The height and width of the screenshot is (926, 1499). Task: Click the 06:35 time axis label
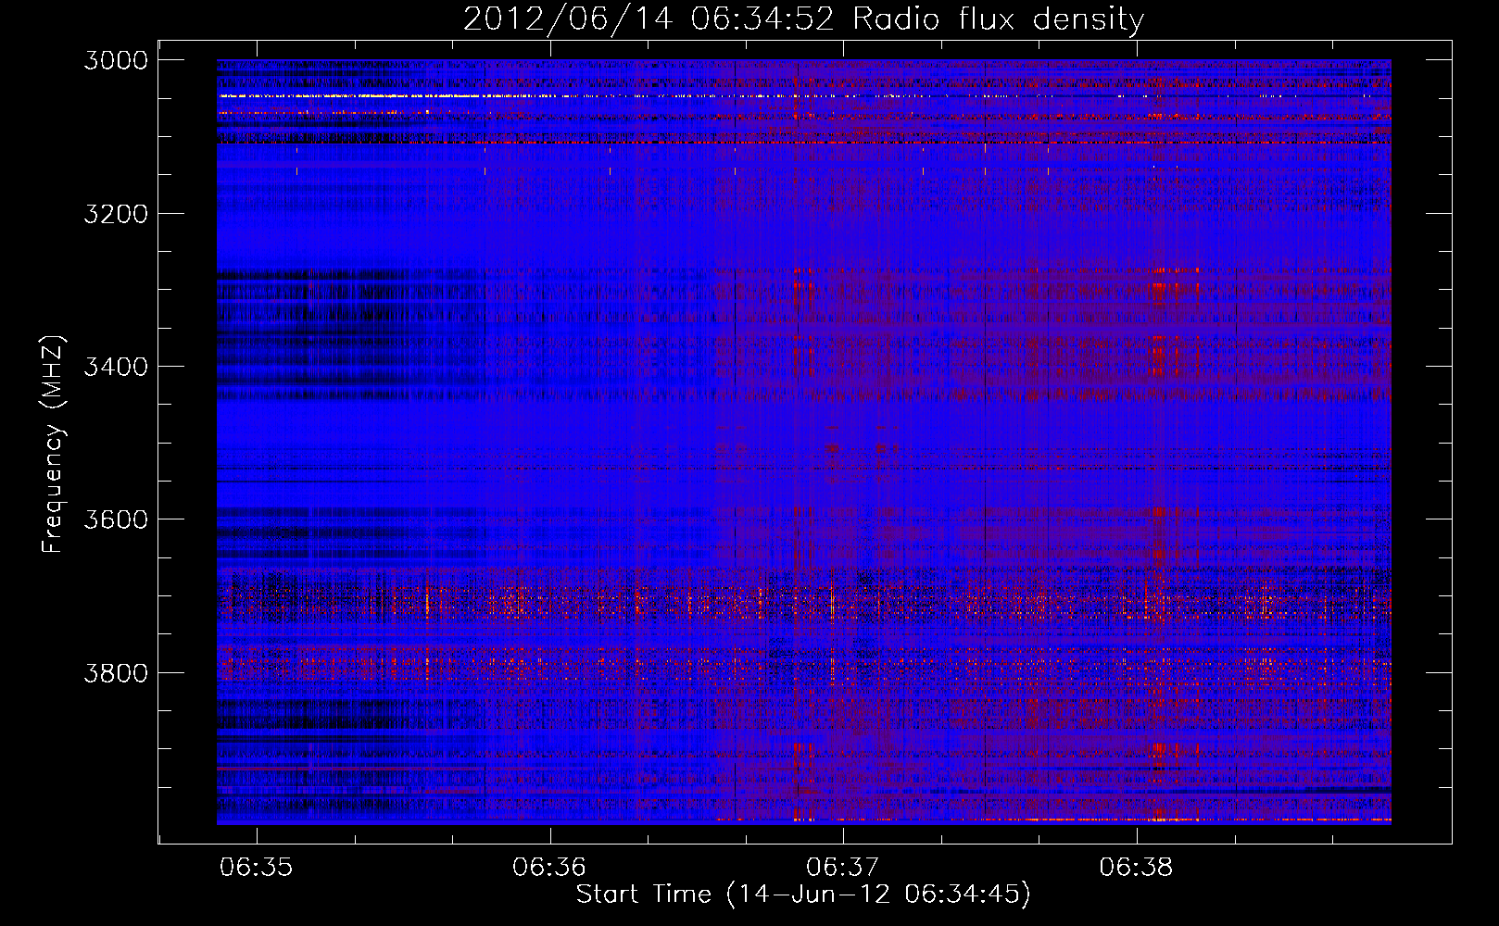click(x=257, y=868)
